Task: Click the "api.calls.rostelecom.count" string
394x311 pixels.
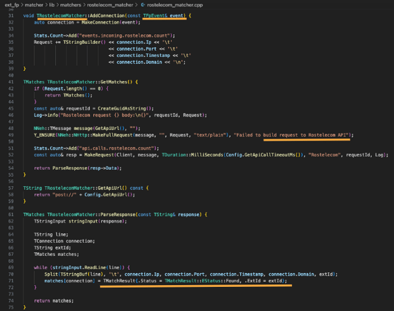Action: (117, 148)
